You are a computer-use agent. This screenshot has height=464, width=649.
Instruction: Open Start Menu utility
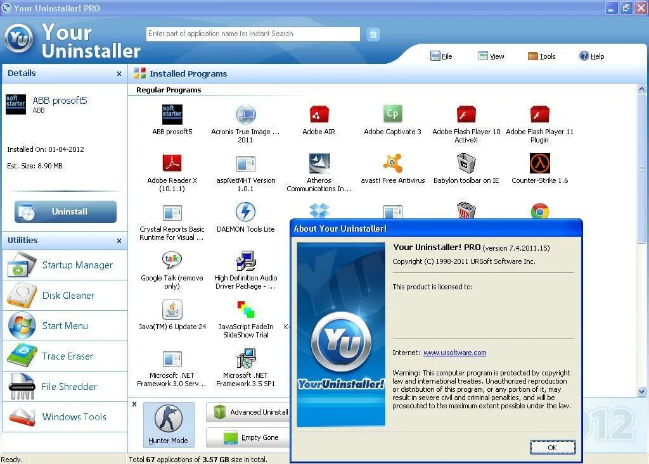65,326
